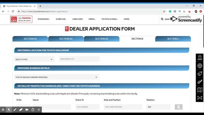Open the Select State dropdown
The height and width of the screenshot is (115, 204).
pos(34,59)
